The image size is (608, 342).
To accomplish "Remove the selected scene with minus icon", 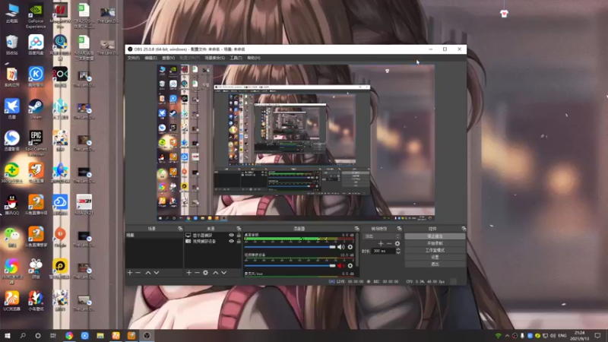I will (x=138, y=273).
